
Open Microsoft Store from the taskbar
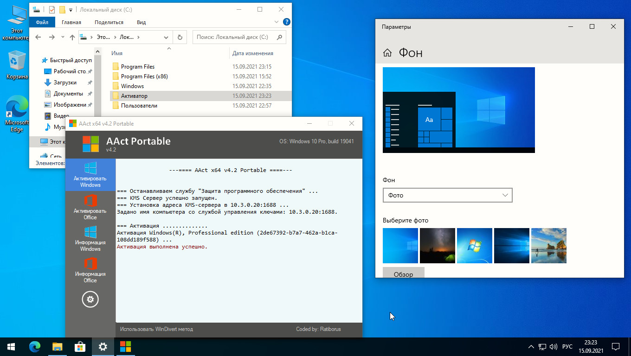point(80,346)
